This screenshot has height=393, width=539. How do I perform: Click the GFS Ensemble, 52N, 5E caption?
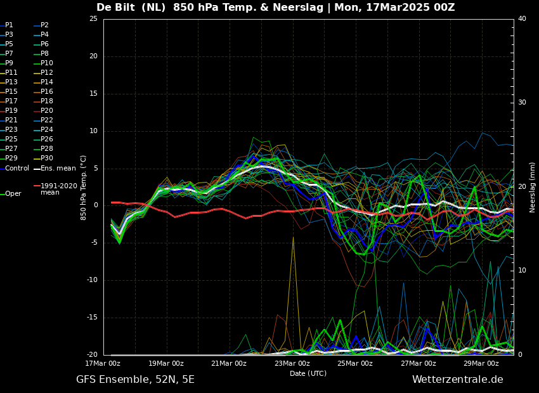(x=135, y=380)
